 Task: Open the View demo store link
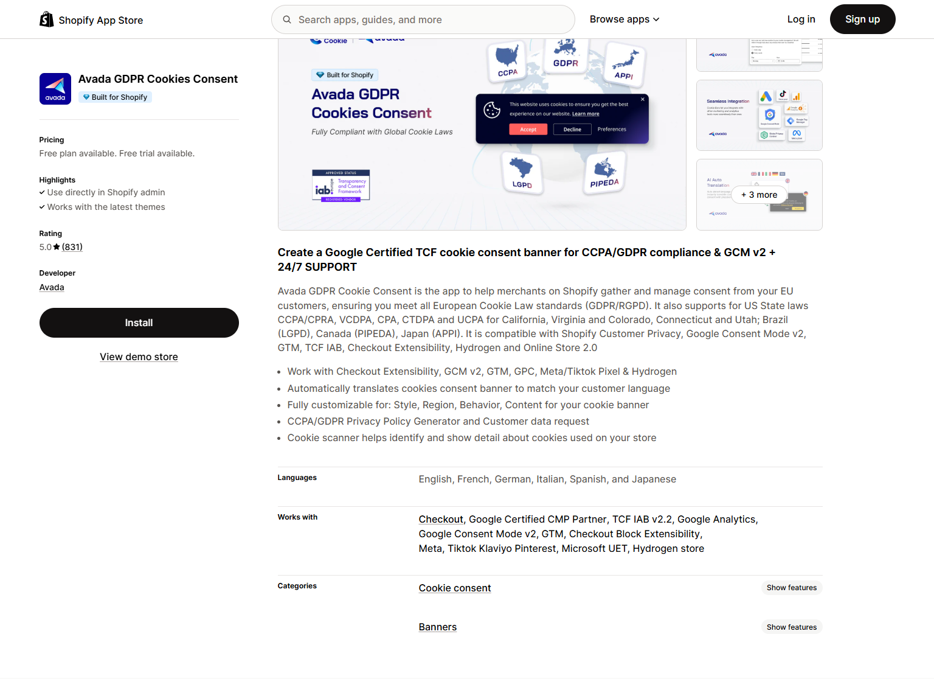(x=139, y=357)
